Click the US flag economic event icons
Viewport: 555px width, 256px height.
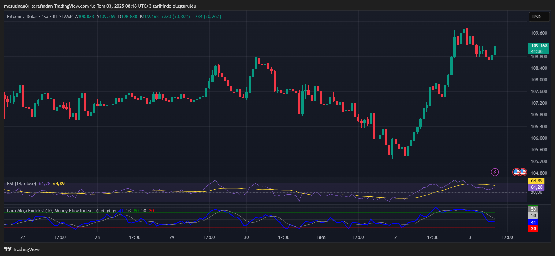(x=520, y=172)
